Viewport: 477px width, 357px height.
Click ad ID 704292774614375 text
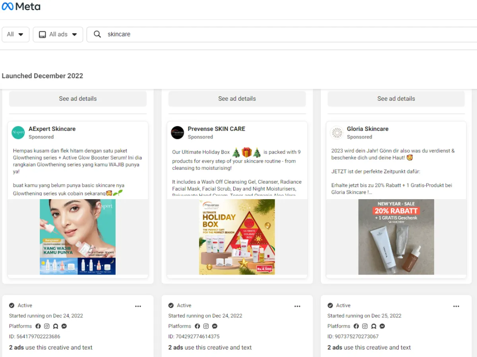tap(194, 336)
